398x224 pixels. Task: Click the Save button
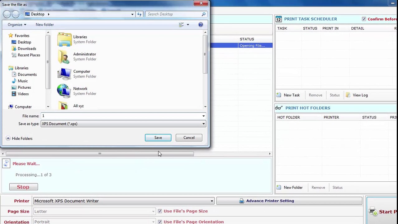158,138
